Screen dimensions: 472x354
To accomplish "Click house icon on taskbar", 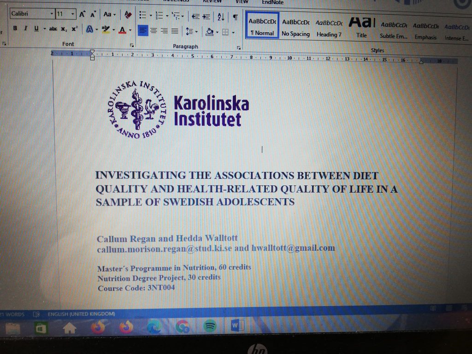I will click(x=69, y=328).
